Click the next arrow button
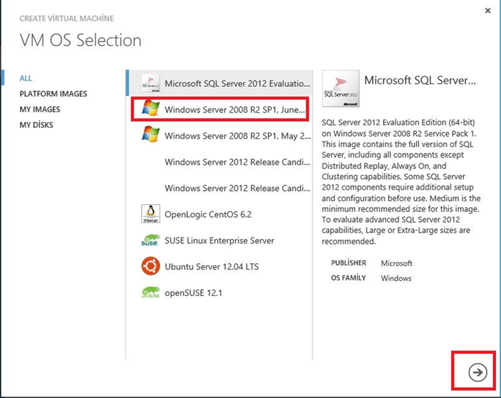Image resolution: width=501 pixels, height=398 pixels. point(478,372)
